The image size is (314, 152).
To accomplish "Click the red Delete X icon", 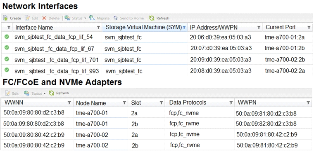I will 44,18.
